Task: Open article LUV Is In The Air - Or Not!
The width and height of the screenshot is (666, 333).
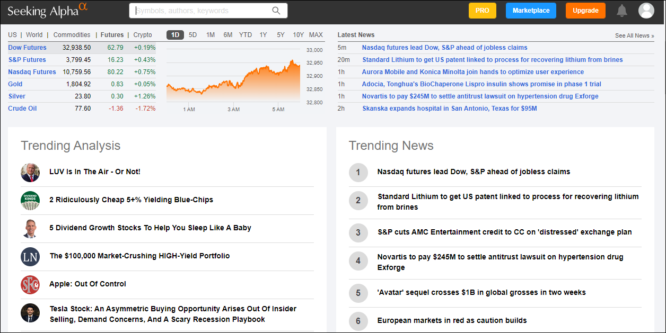Action: click(x=95, y=172)
